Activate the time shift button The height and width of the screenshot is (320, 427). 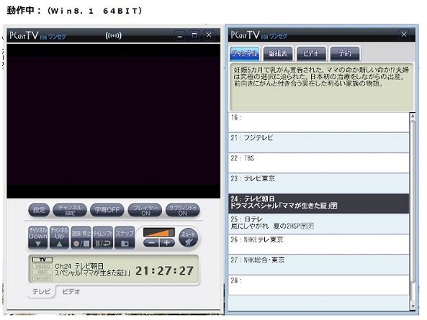[x=103, y=237]
